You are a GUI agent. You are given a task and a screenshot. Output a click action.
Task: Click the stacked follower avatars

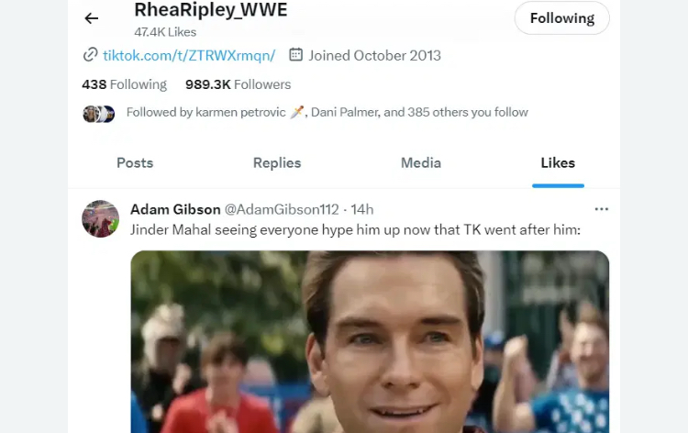[x=99, y=114]
